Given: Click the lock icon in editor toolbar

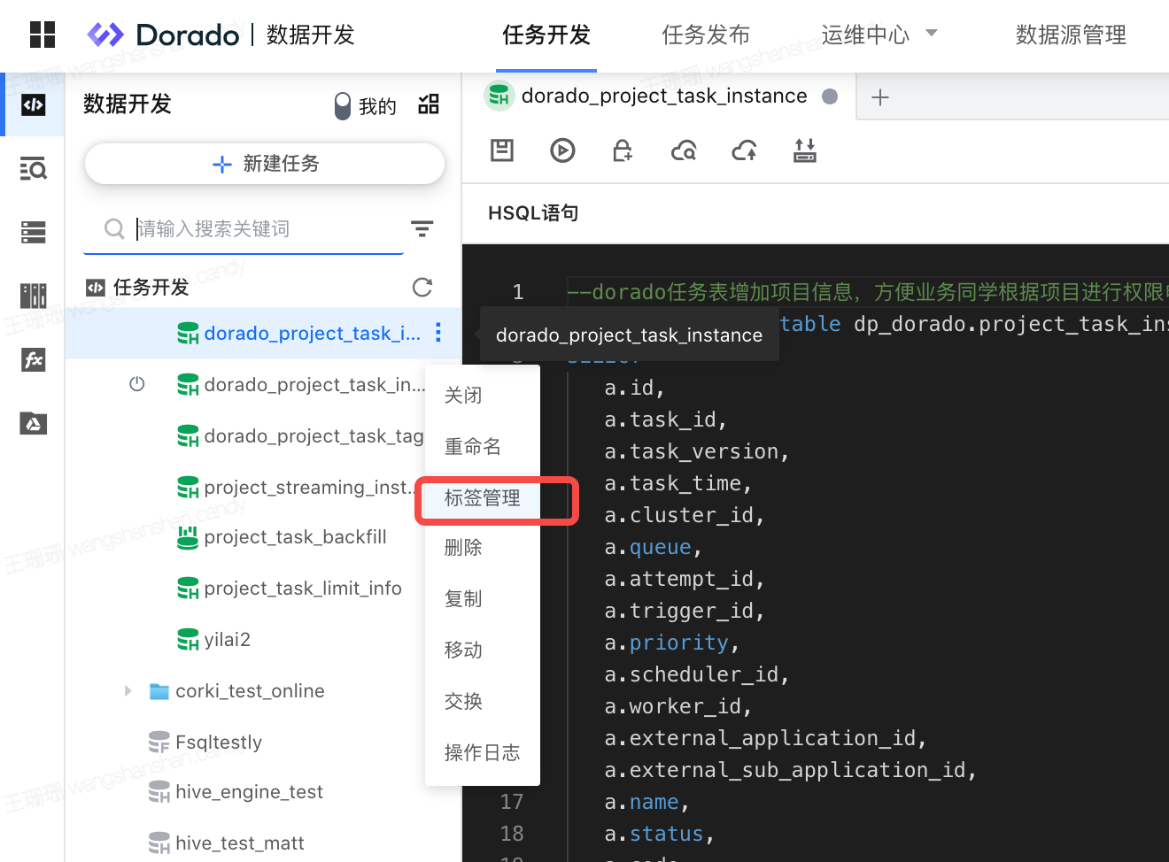Looking at the screenshot, I should tap(623, 150).
